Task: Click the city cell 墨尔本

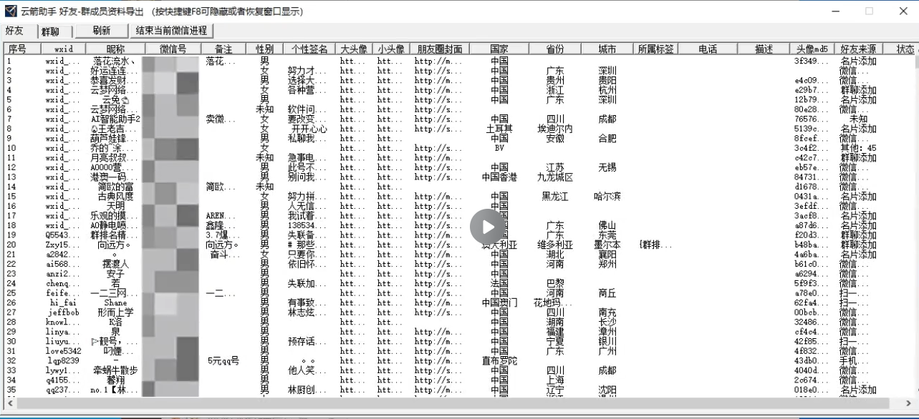Action: [x=607, y=245]
